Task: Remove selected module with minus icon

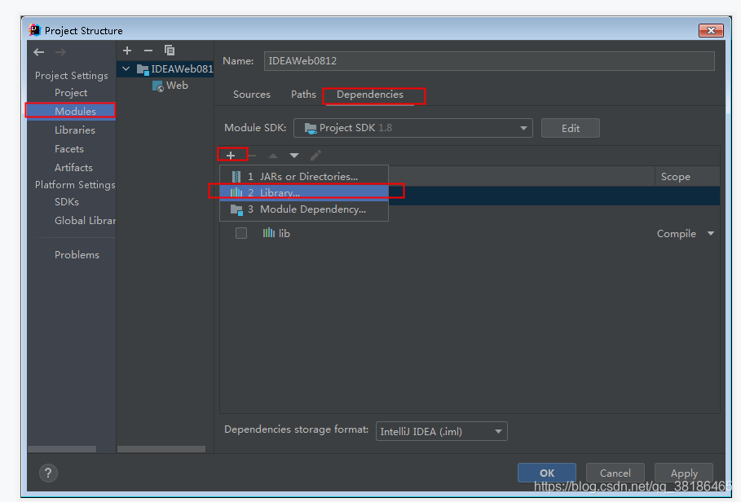Action: [x=148, y=50]
